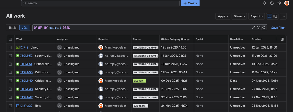Viewport: 293px width, 112px height.
Task: Click the DIP-9 work type icon
Action: [18, 48]
